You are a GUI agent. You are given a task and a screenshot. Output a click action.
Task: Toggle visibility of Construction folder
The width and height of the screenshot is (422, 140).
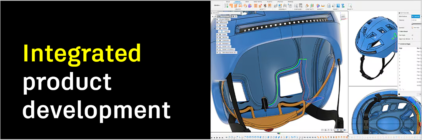click(217, 40)
